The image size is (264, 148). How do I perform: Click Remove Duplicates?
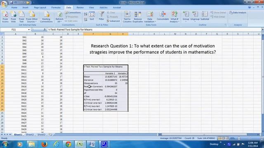138,17
